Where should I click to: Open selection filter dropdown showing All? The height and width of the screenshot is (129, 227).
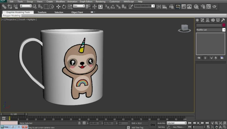tap(26, 6)
